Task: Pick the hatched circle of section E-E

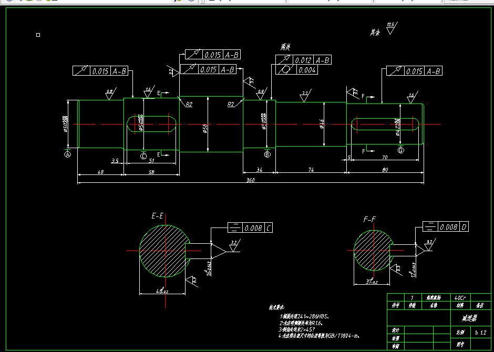Action: coord(165,251)
